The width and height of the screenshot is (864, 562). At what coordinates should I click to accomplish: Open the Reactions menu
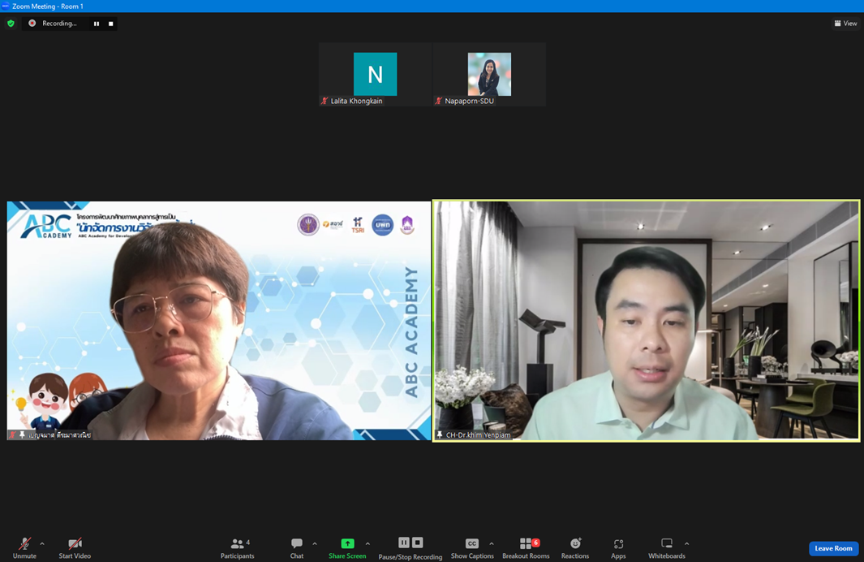[575, 547]
